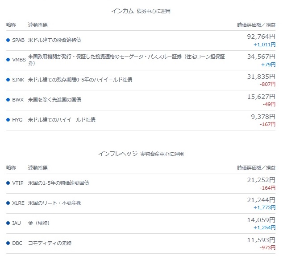This screenshot has height=260, width=283.
Task: Select the SPAB ticker label
Action: coord(18,40)
